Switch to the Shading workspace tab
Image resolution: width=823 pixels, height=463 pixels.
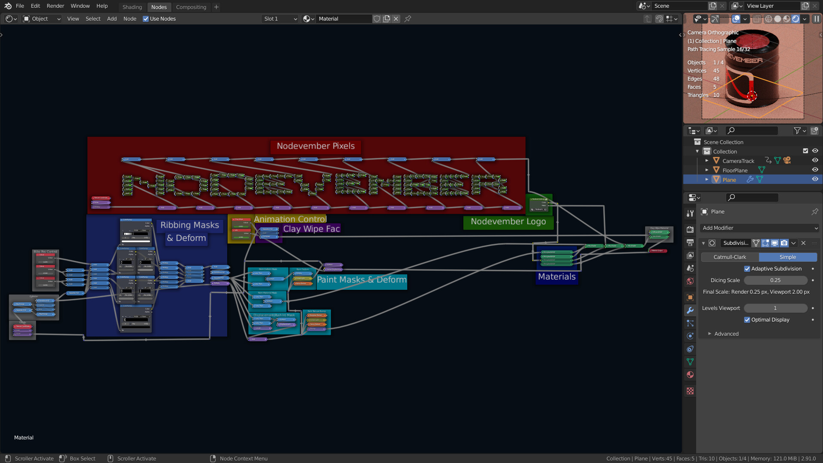pyautogui.click(x=132, y=7)
